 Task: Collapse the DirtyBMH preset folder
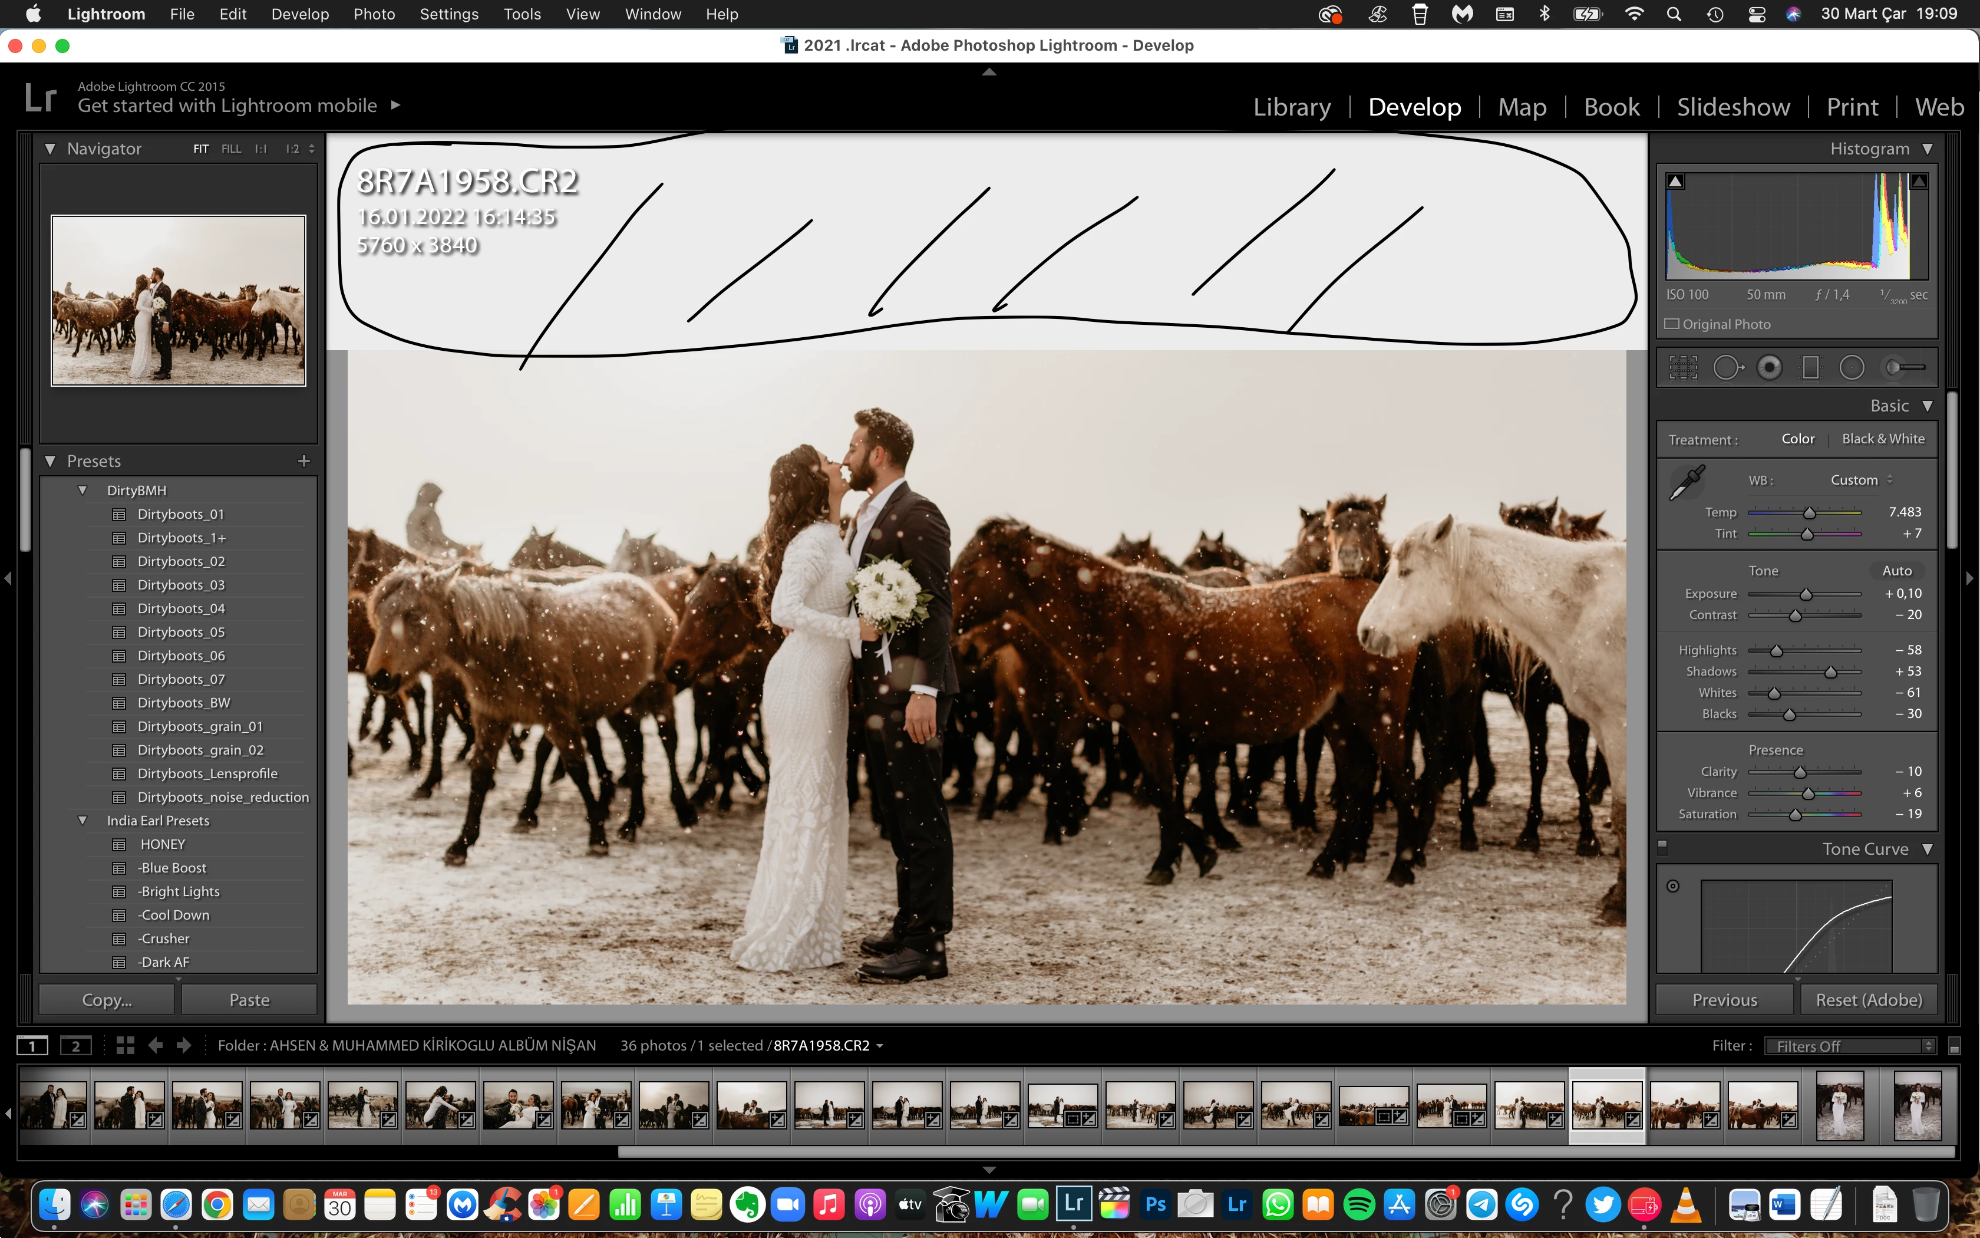click(x=82, y=490)
